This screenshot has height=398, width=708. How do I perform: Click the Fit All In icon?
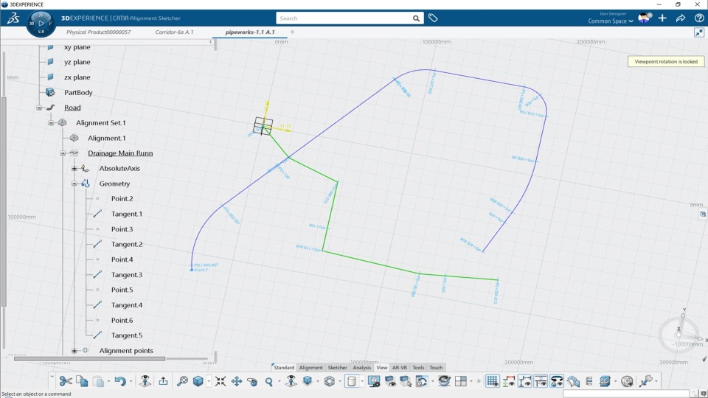click(221, 381)
